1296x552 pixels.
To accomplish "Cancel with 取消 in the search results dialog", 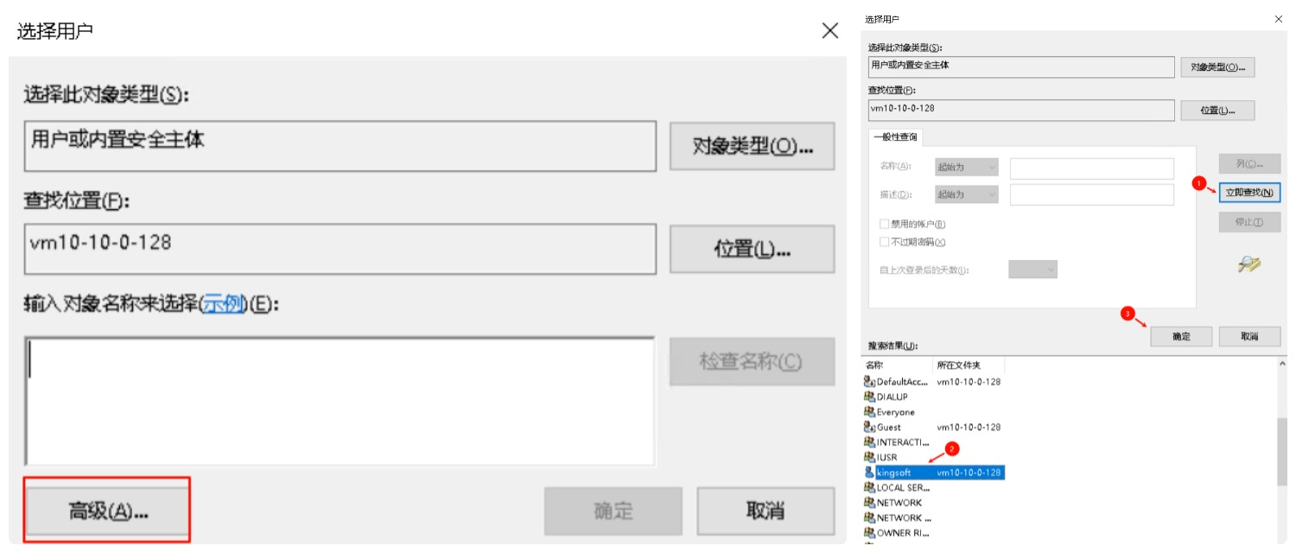I will (1249, 336).
